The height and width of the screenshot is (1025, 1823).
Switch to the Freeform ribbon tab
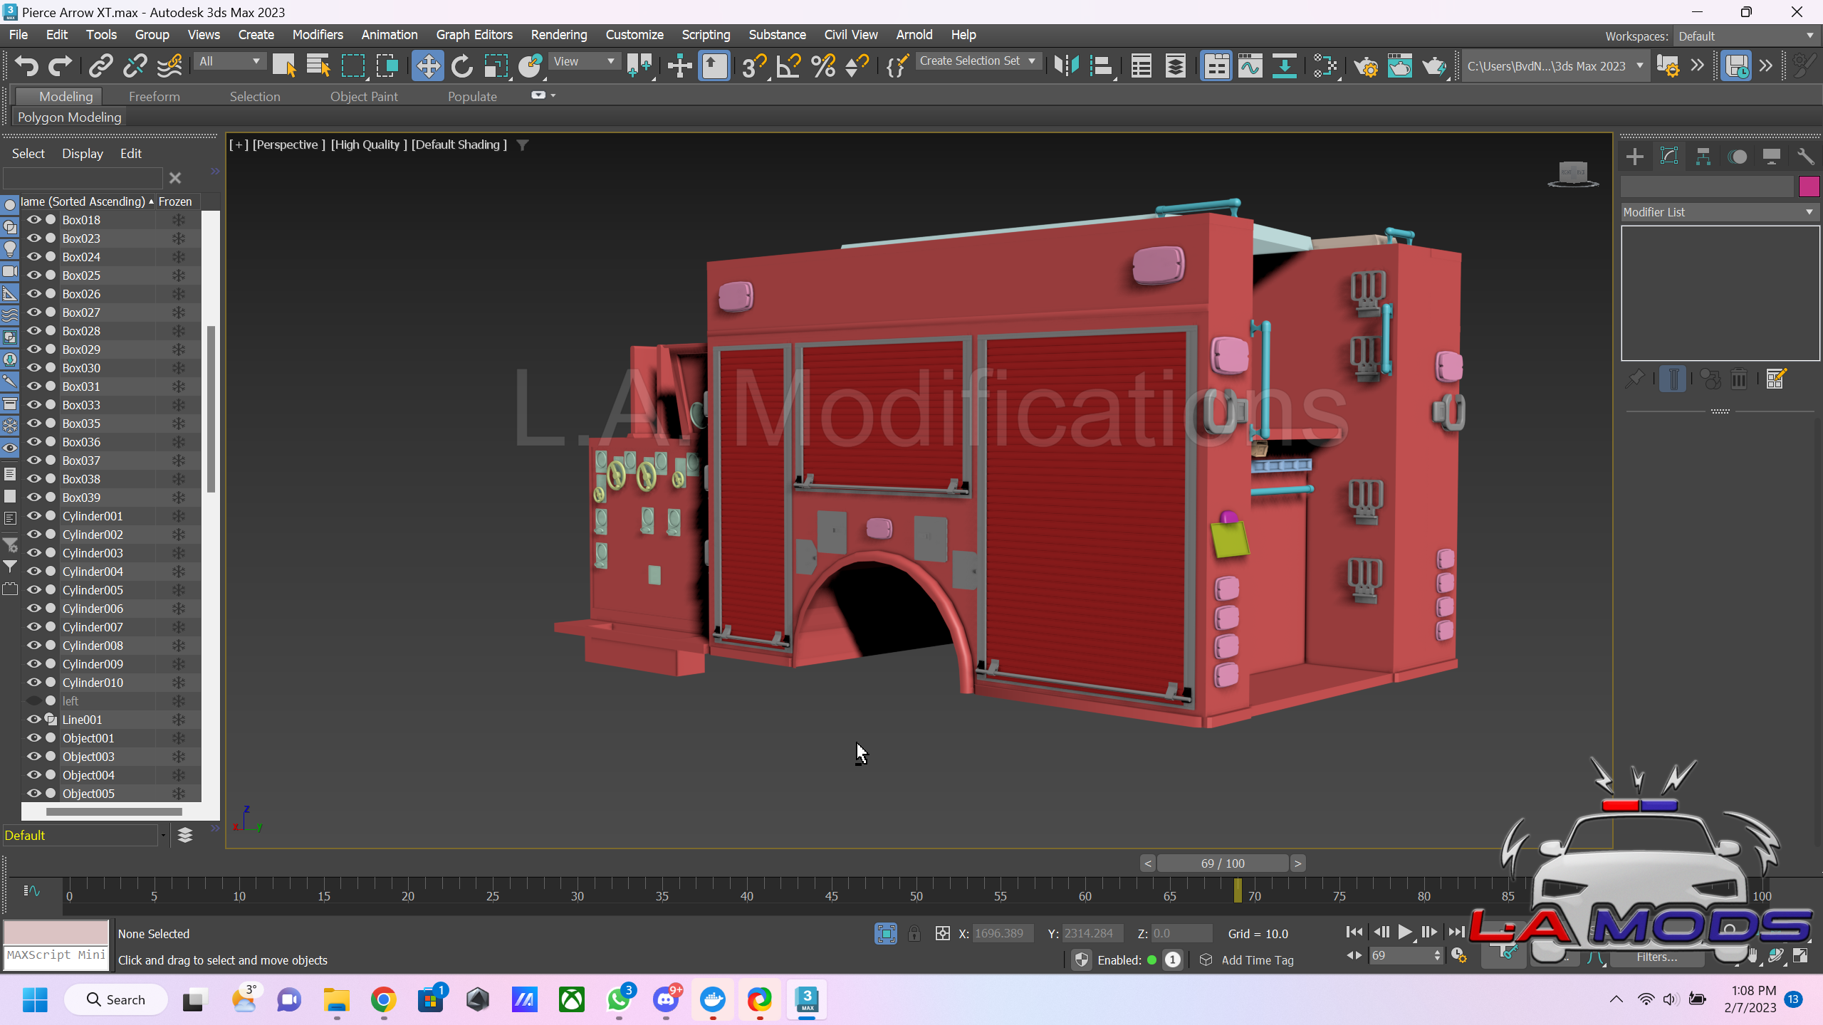click(154, 96)
